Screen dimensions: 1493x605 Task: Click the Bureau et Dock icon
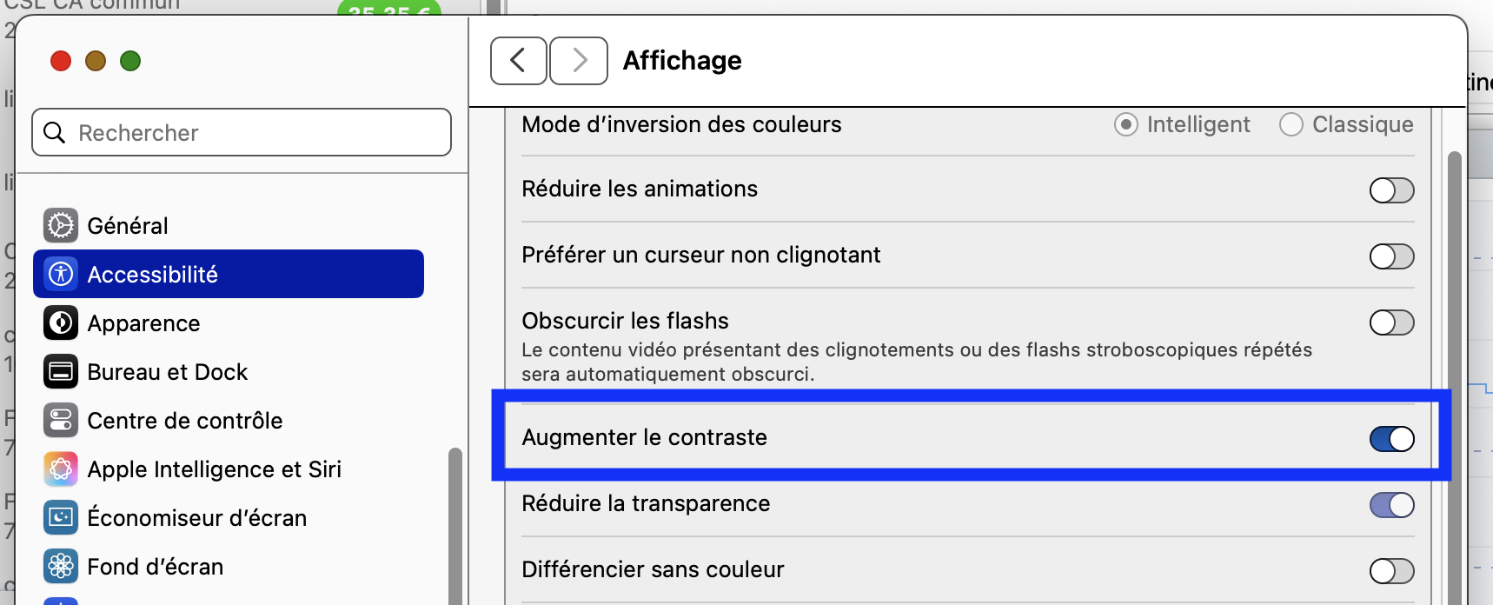[61, 371]
